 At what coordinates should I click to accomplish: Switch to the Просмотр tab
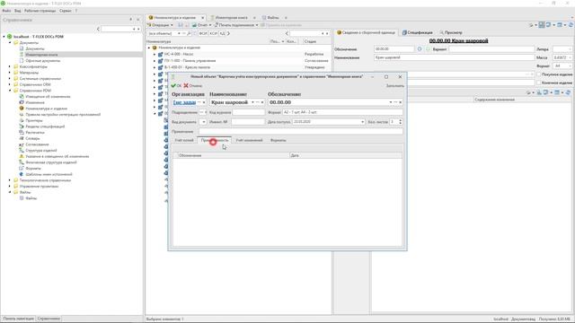pos(451,32)
